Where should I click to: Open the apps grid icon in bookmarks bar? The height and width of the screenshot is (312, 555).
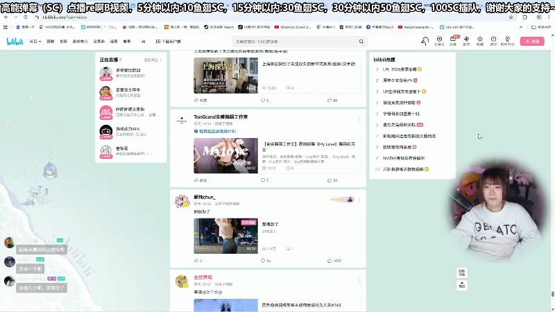pos(6,27)
